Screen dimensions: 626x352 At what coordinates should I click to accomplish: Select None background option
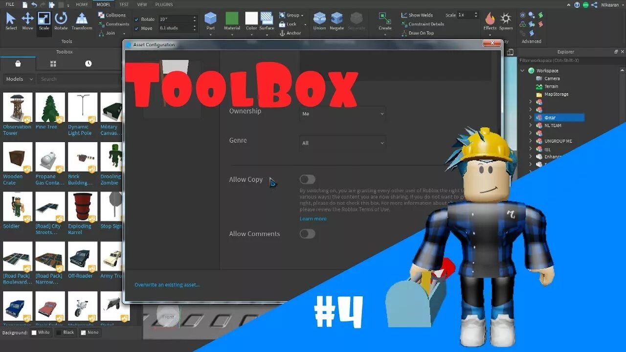(x=89, y=332)
